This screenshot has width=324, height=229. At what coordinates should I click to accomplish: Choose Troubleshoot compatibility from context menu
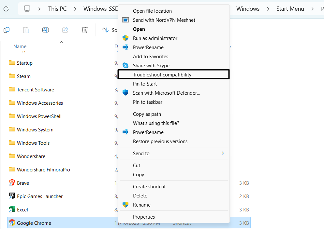(x=162, y=74)
